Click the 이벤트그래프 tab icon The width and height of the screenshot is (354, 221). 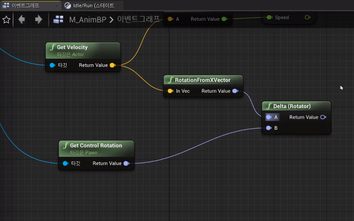[x=6, y=6]
